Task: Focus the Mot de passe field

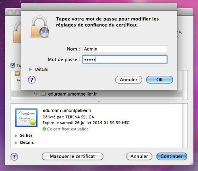Action: click(x=124, y=59)
